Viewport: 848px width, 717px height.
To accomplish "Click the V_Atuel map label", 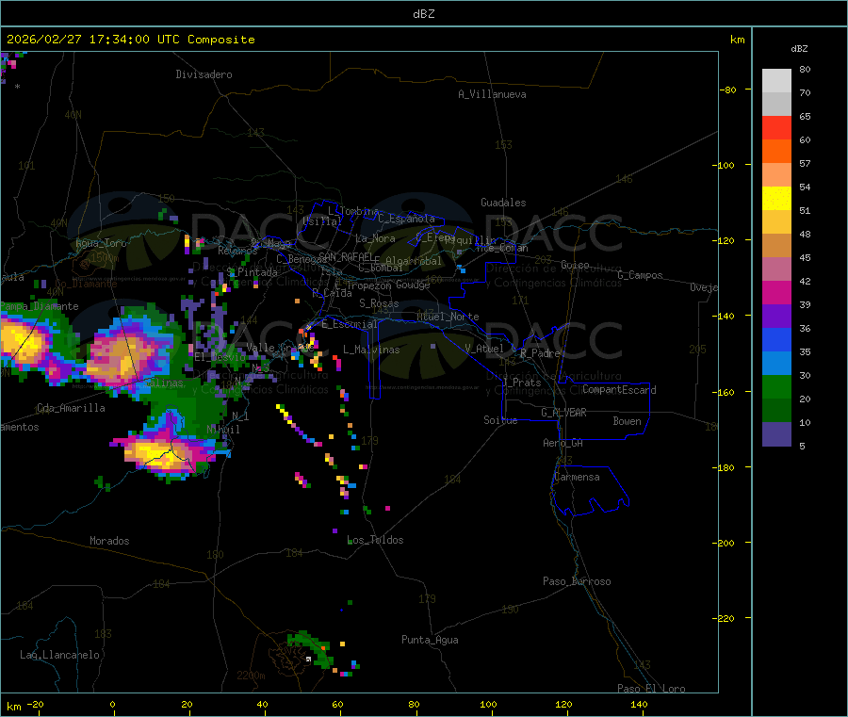I will point(484,349).
